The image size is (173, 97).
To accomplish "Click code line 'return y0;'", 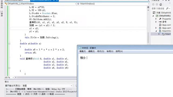I will [31, 53].
